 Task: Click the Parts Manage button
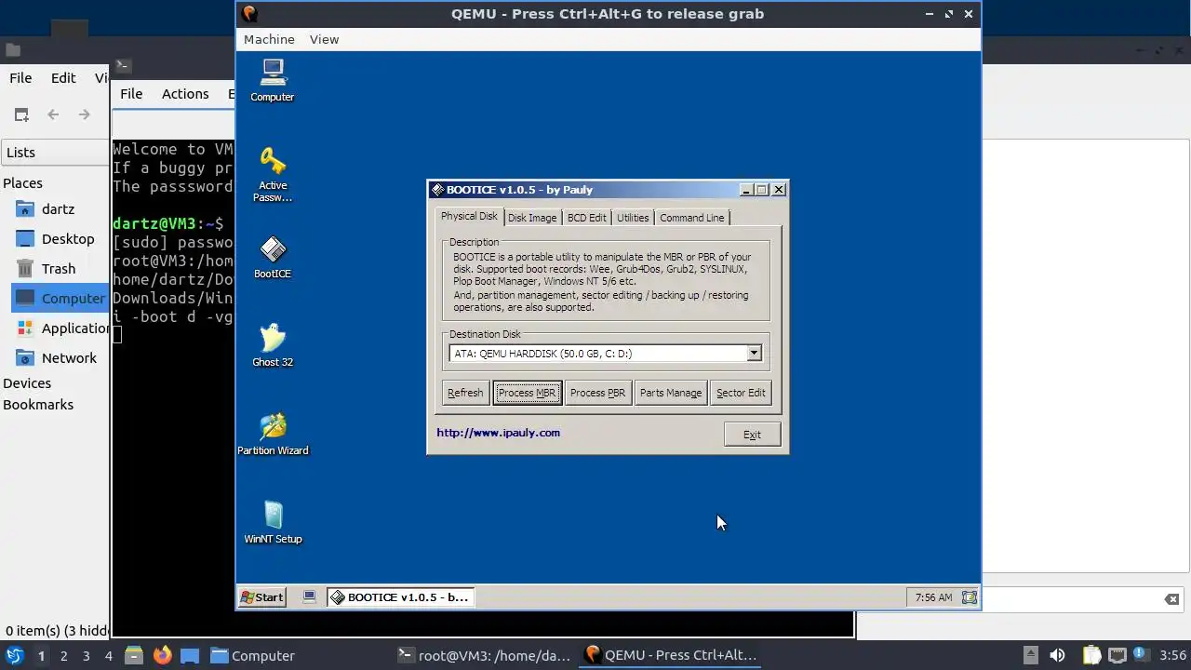coord(671,393)
